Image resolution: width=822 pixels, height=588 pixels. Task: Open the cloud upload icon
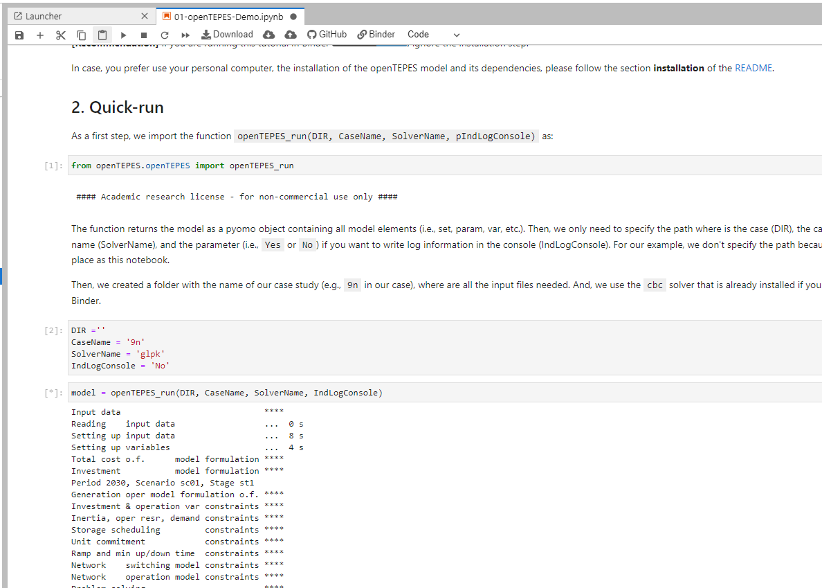click(290, 35)
